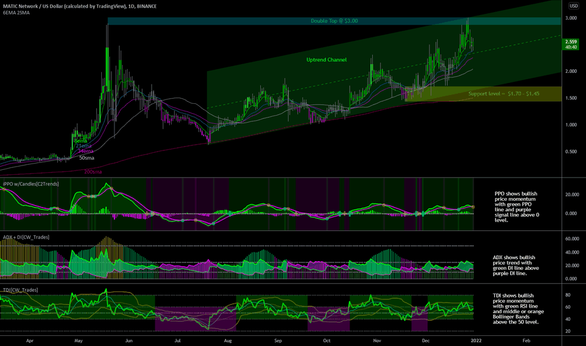Click the 60.000 ADX scale label
Screen dimensions: 586x346
[x=572, y=238]
